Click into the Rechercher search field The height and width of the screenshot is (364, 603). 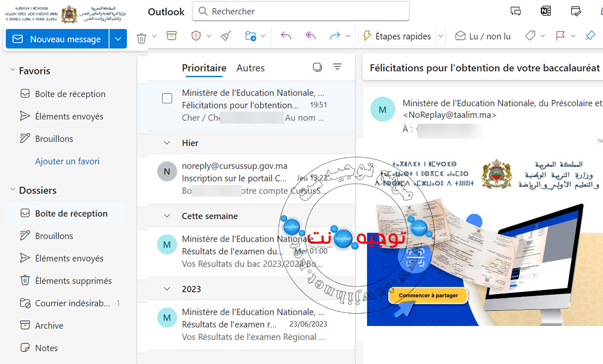click(301, 11)
